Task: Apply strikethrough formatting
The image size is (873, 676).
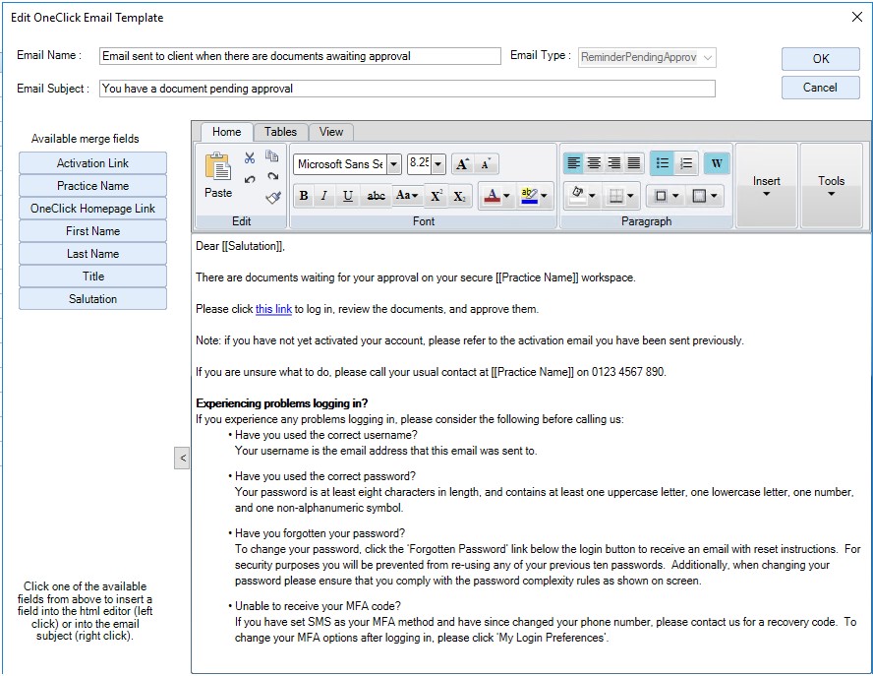Action: [x=376, y=196]
